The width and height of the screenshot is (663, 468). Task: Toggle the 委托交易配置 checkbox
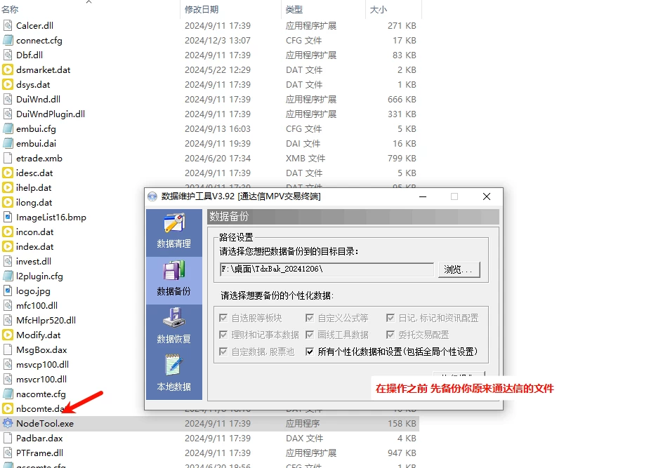pyautogui.click(x=390, y=335)
